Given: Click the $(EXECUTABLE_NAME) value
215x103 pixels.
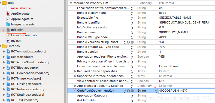Looking at the screenshot, I should [176, 18].
